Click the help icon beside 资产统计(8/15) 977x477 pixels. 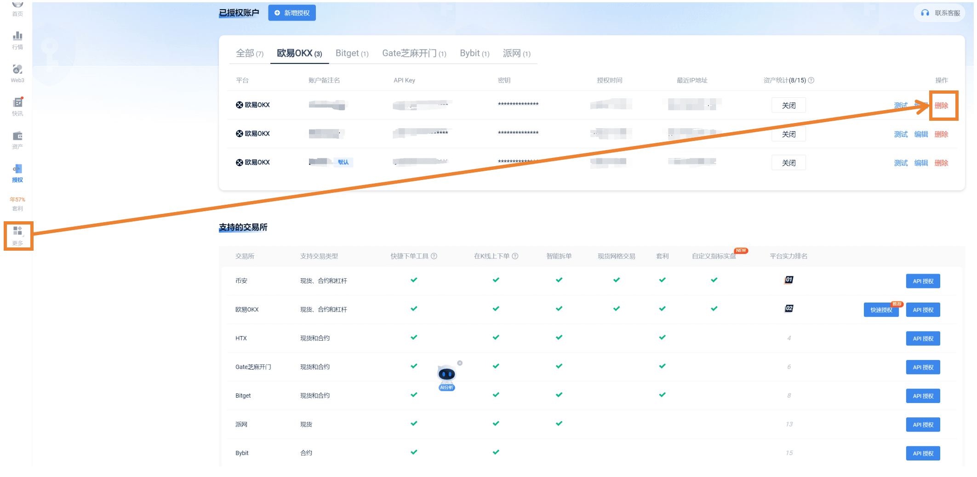[x=811, y=80]
